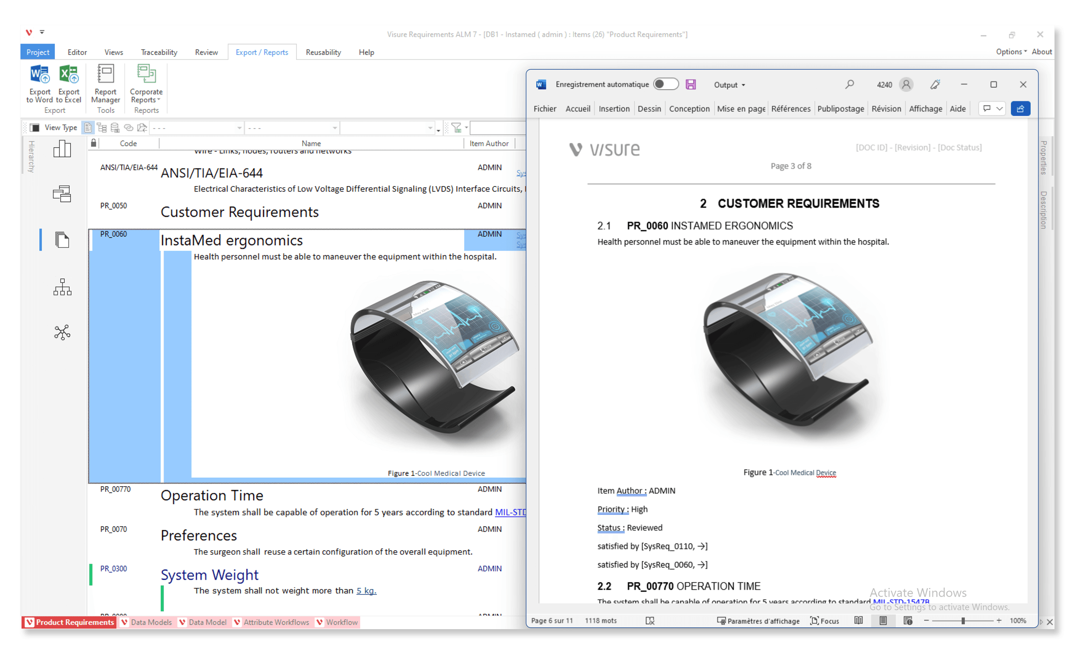This screenshot has height=654, width=1075.
Task: Open the hierarchy diagram view in sidebar
Action: (x=62, y=287)
